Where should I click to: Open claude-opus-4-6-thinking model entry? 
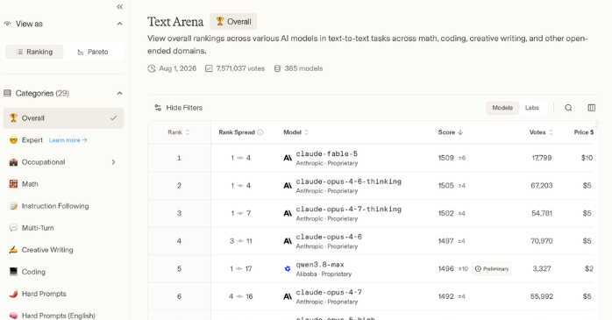(x=349, y=181)
